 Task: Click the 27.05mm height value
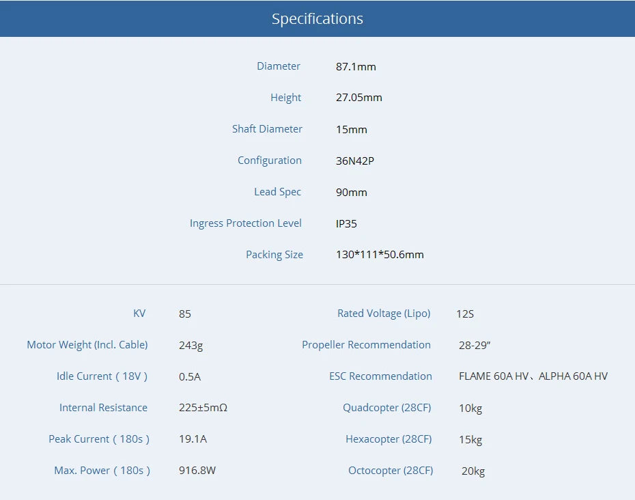click(358, 97)
